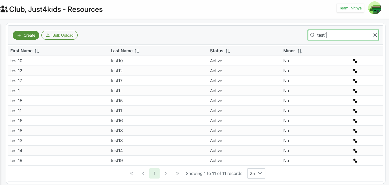This screenshot has height=185, width=389.
Task: Go to next page chevron
Action: 166,173
